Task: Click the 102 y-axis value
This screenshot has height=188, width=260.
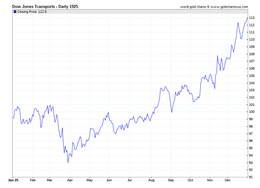Action: tap(252, 97)
